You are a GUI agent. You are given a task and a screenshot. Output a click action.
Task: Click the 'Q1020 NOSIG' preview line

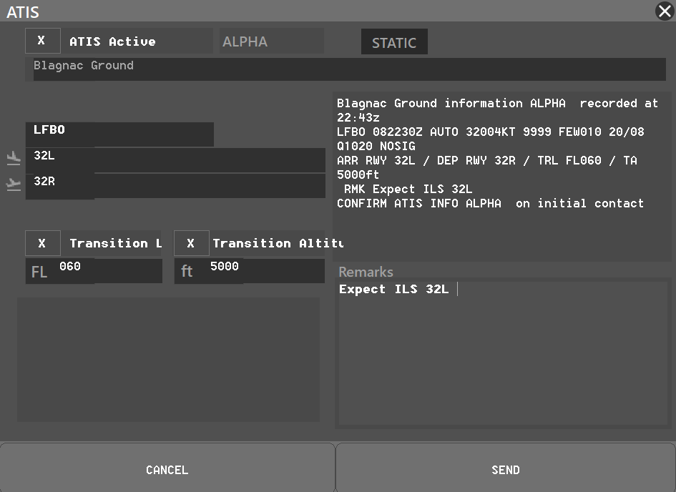pyautogui.click(x=376, y=146)
